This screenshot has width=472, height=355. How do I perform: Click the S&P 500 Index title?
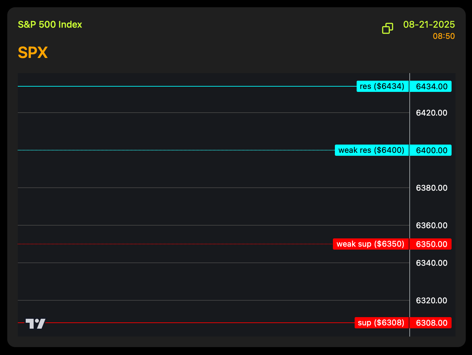(50, 24)
